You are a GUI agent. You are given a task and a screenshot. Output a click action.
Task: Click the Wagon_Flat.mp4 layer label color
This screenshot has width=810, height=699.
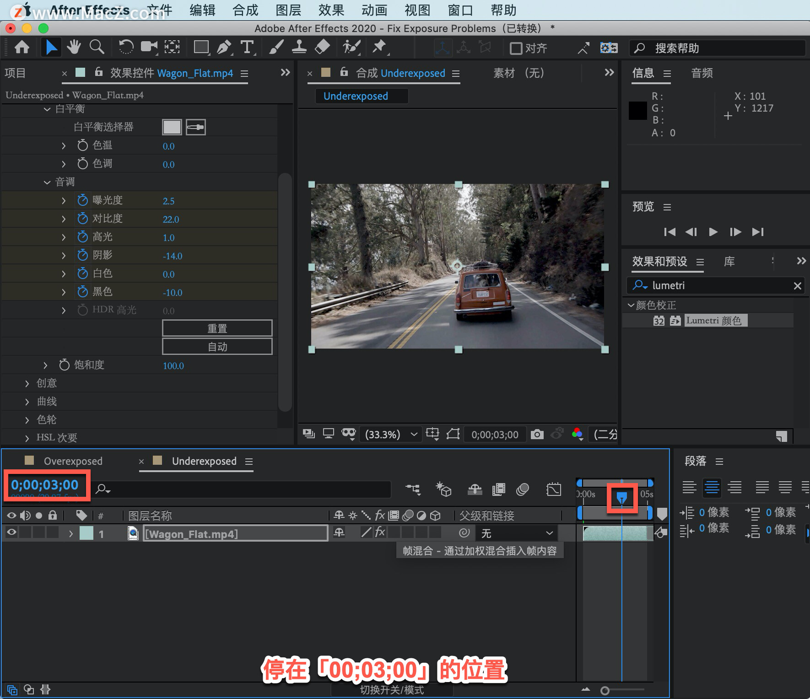[86, 533]
